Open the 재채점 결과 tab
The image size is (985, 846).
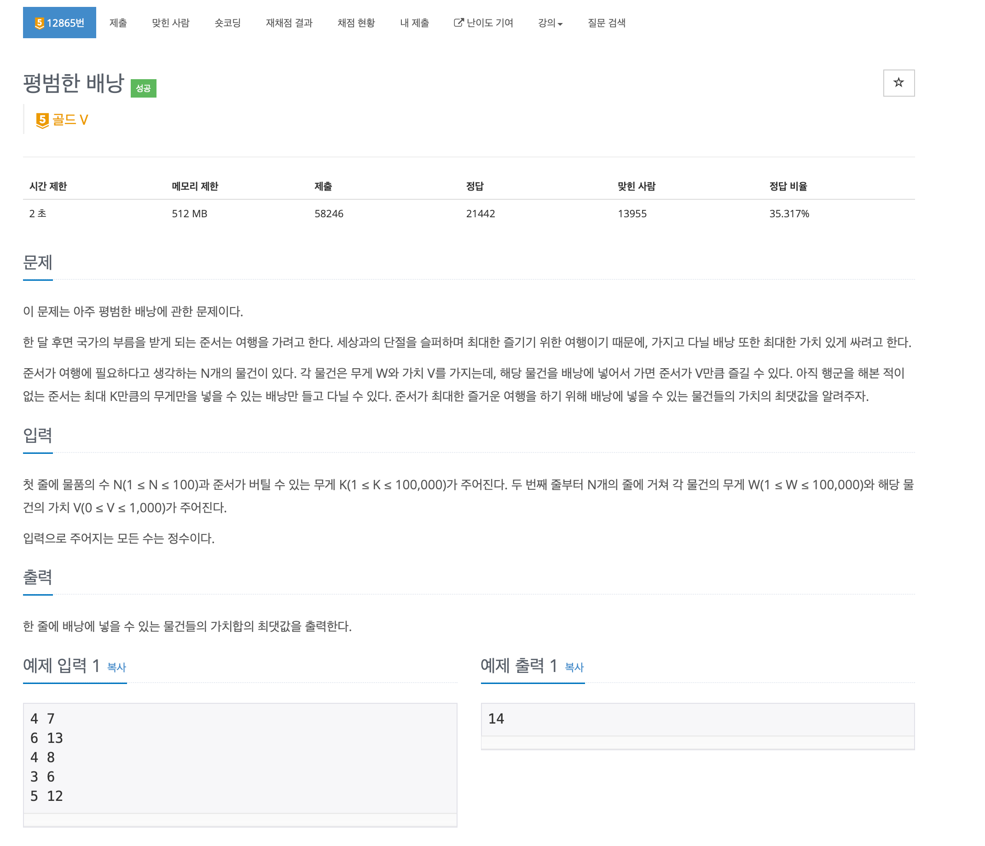[289, 23]
